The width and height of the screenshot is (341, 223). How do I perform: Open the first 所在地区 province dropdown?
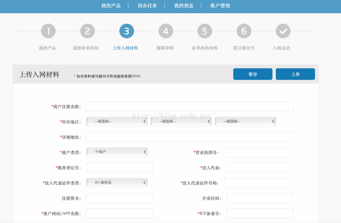117,122
